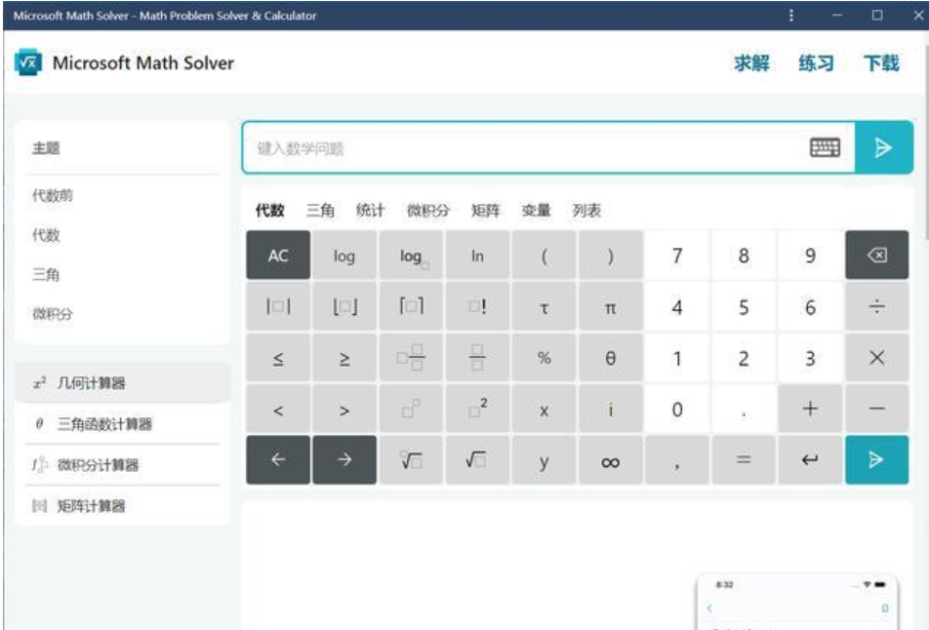929x630 pixels.
Task: Click the equals sign key
Action: click(744, 460)
